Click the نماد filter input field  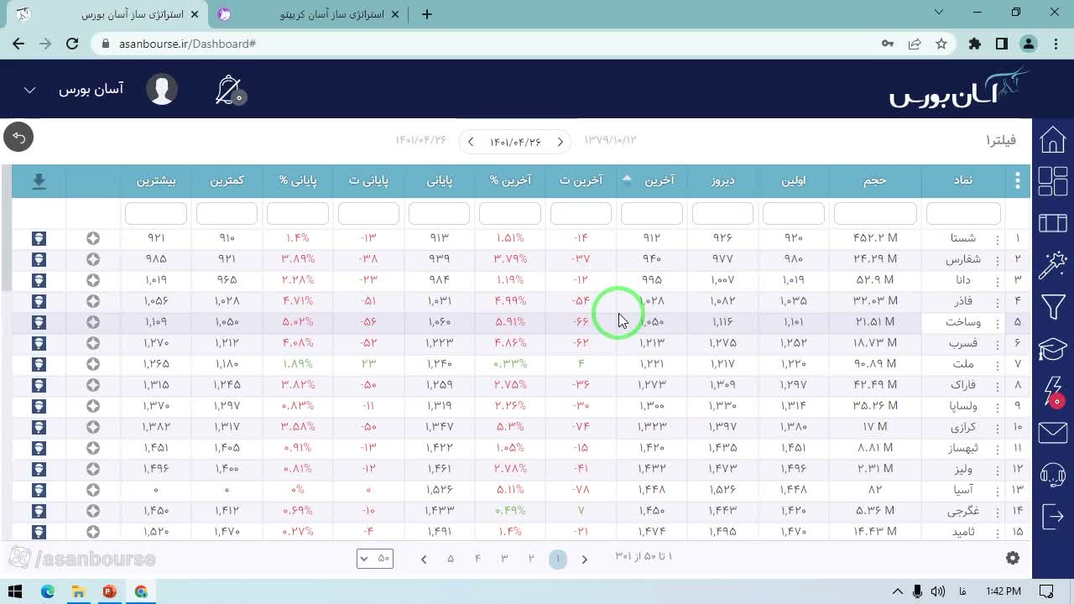click(963, 214)
